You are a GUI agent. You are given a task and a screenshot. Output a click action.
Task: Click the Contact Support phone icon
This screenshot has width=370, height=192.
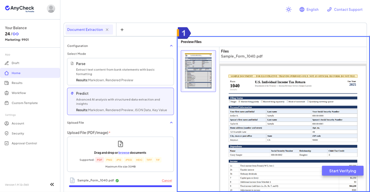coord(329,9)
